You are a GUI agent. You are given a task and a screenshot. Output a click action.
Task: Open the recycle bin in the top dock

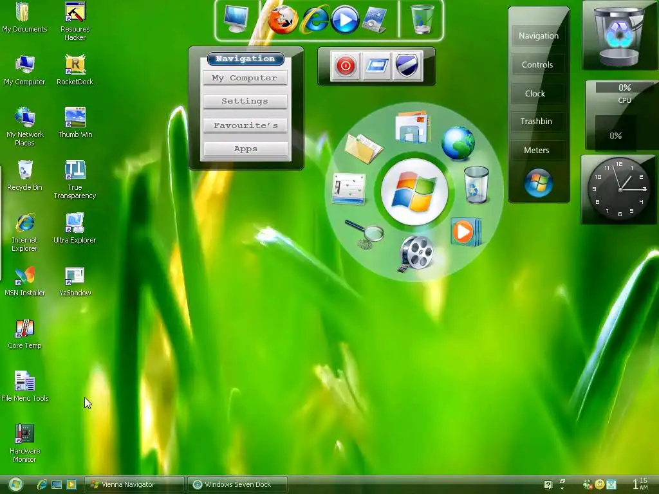pyautogui.click(x=422, y=19)
